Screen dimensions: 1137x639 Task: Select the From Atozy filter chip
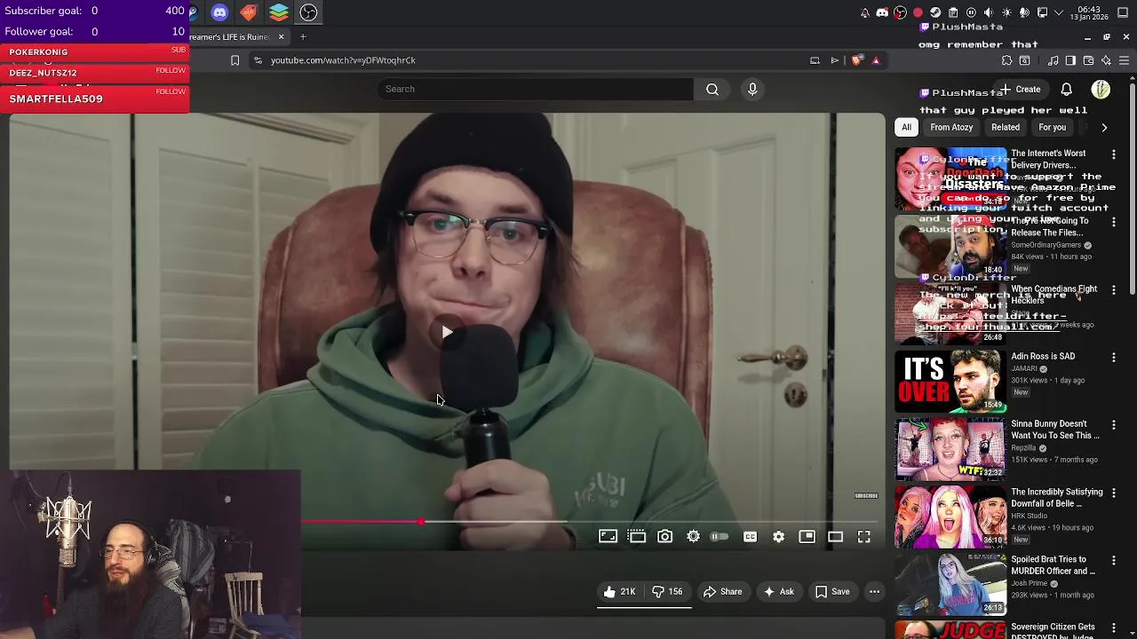pyautogui.click(x=951, y=127)
